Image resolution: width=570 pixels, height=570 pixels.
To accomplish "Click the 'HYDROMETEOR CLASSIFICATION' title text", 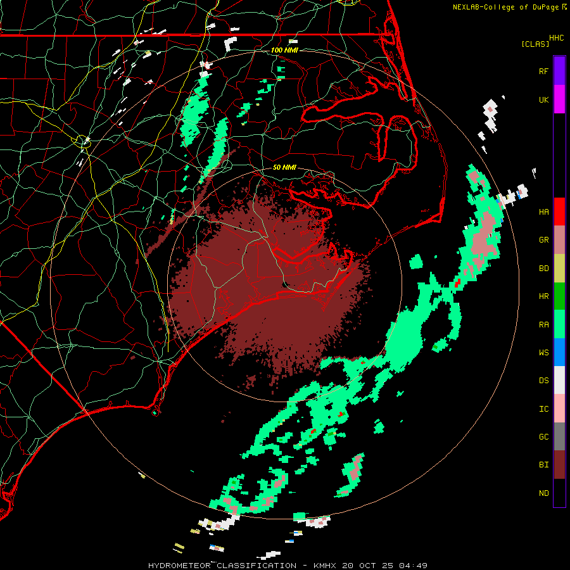I will pos(222,566).
